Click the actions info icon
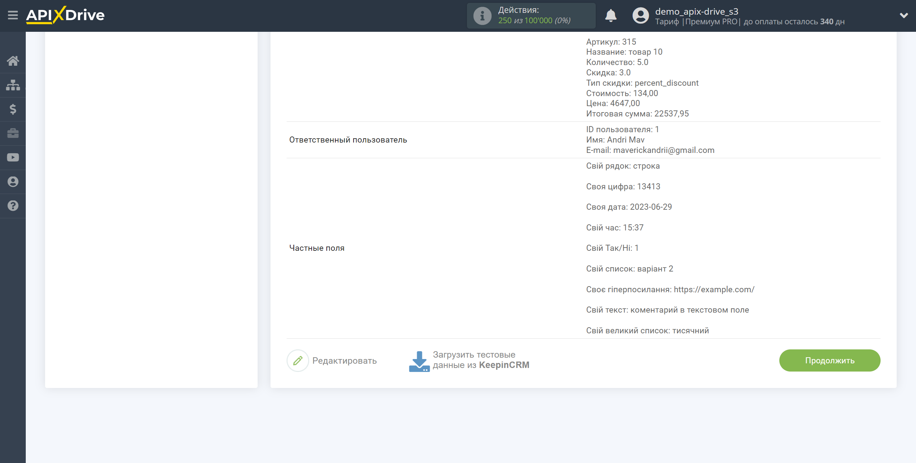Image resolution: width=916 pixels, height=463 pixels. pos(482,16)
